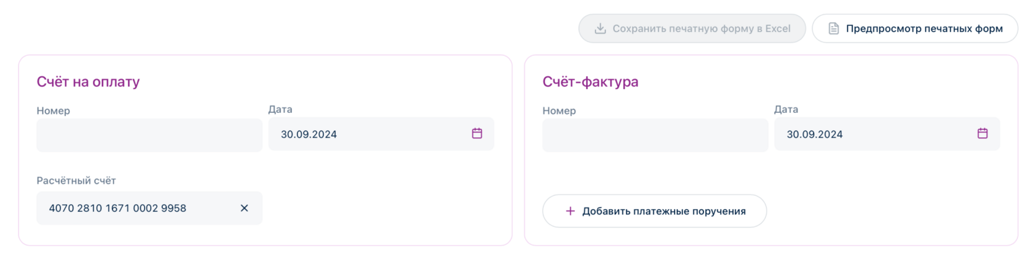
Task: Click the 30.09.2024 date in Счёт-фактура
Action: (x=814, y=134)
